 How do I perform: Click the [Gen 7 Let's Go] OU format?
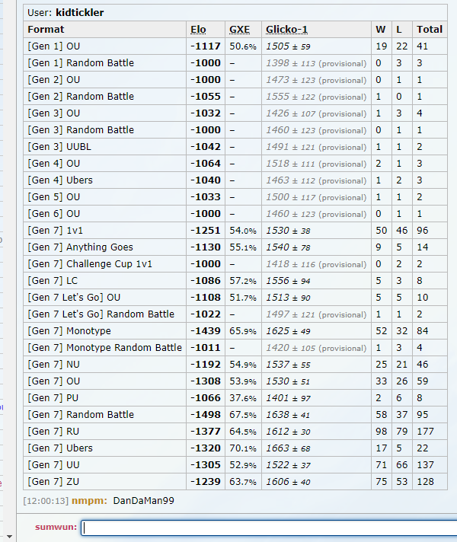click(74, 298)
